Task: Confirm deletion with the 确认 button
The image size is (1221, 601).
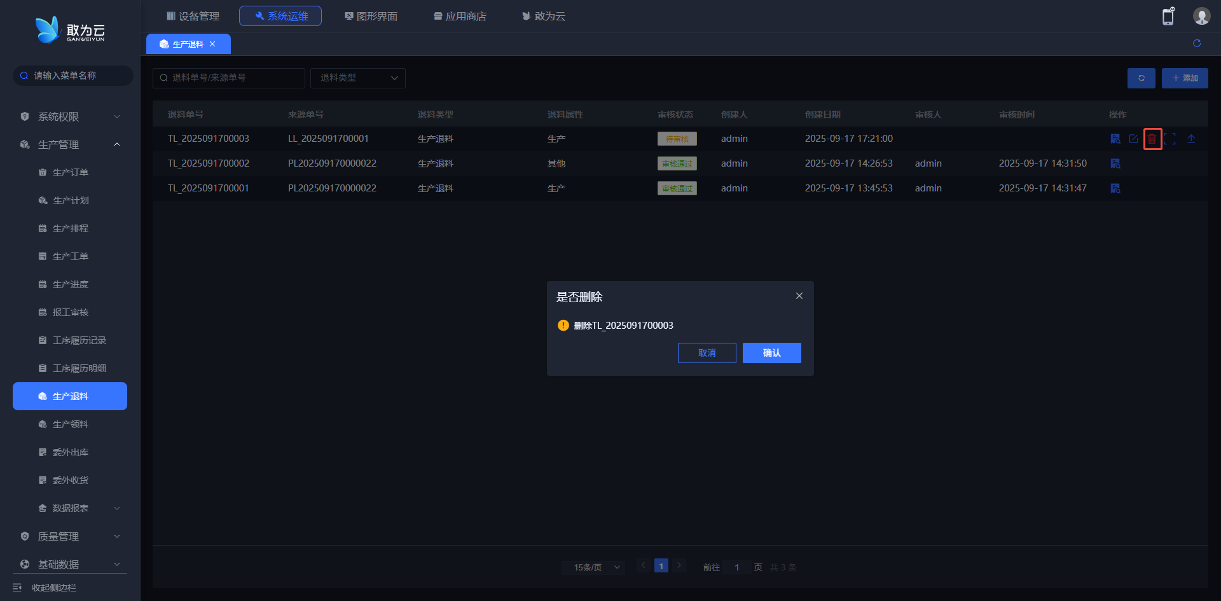Action: click(771, 353)
